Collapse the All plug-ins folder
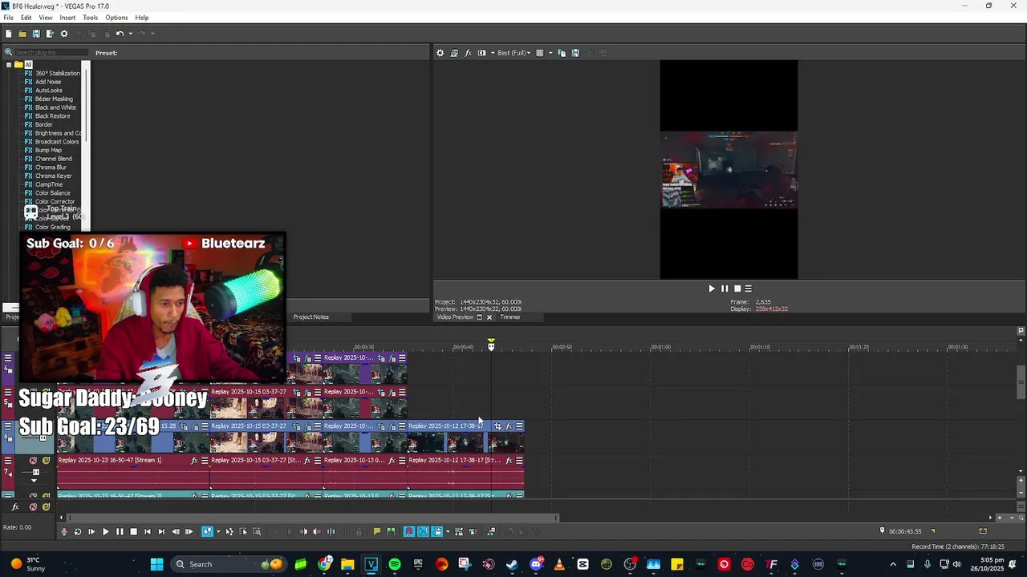The image size is (1027, 577). click(x=9, y=65)
